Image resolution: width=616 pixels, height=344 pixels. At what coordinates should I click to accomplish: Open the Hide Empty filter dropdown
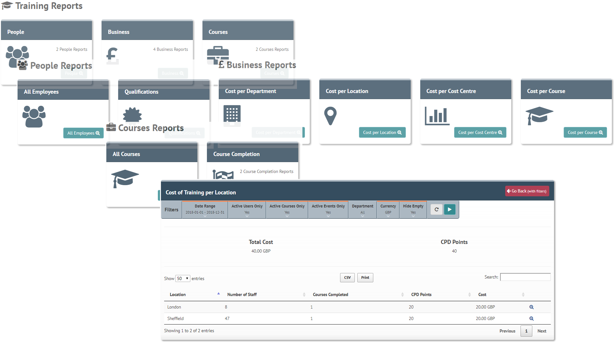413,210
